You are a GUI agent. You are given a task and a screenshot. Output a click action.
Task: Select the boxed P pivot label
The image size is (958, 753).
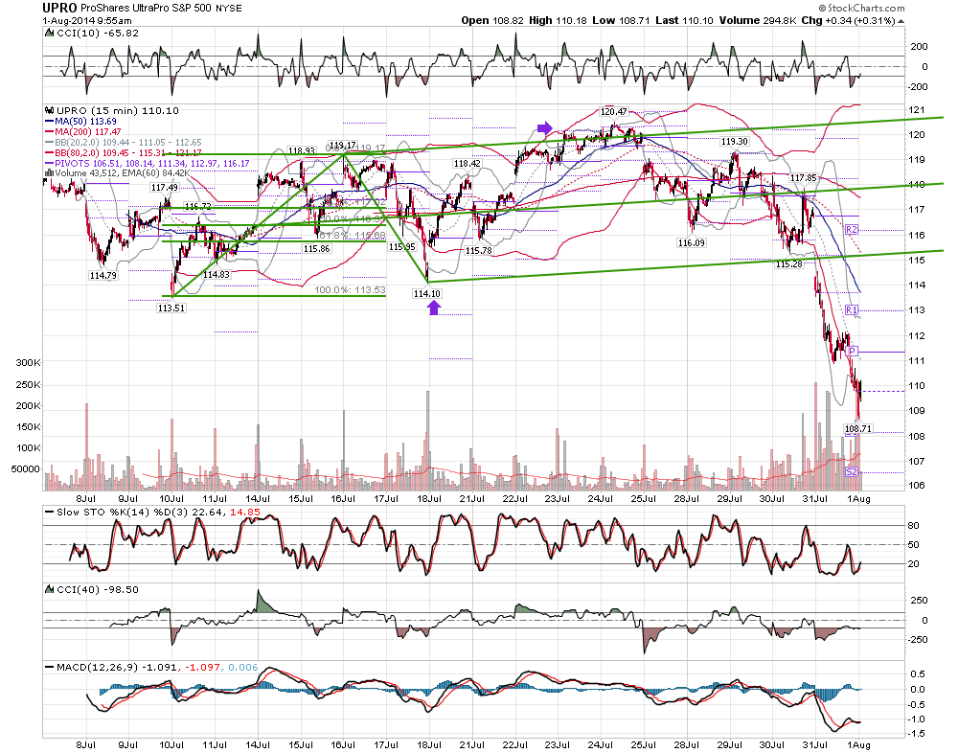pos(853,352)
